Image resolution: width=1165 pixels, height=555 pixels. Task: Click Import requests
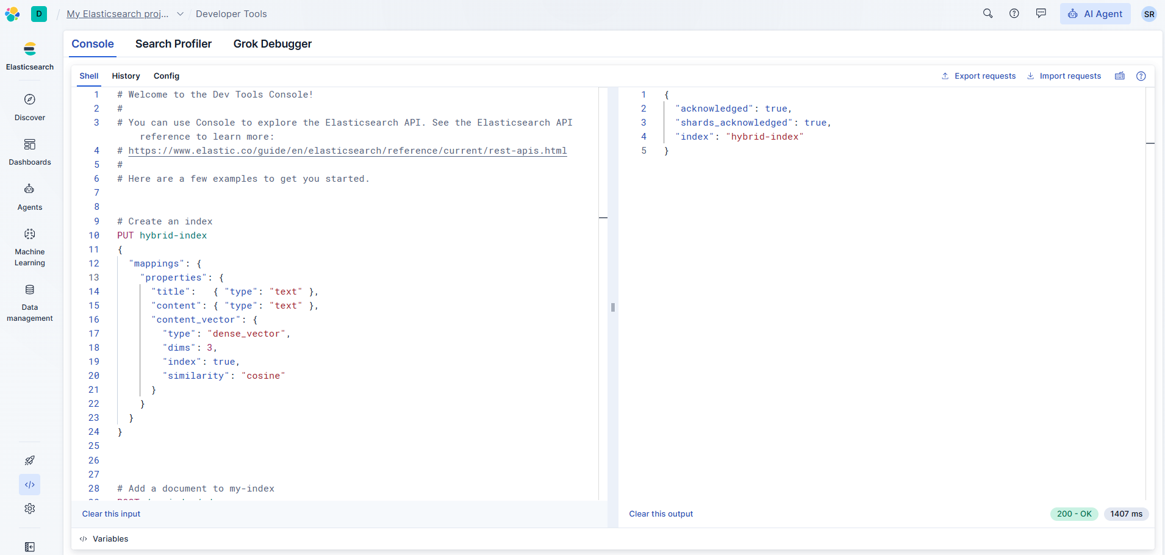(1064, 76)
